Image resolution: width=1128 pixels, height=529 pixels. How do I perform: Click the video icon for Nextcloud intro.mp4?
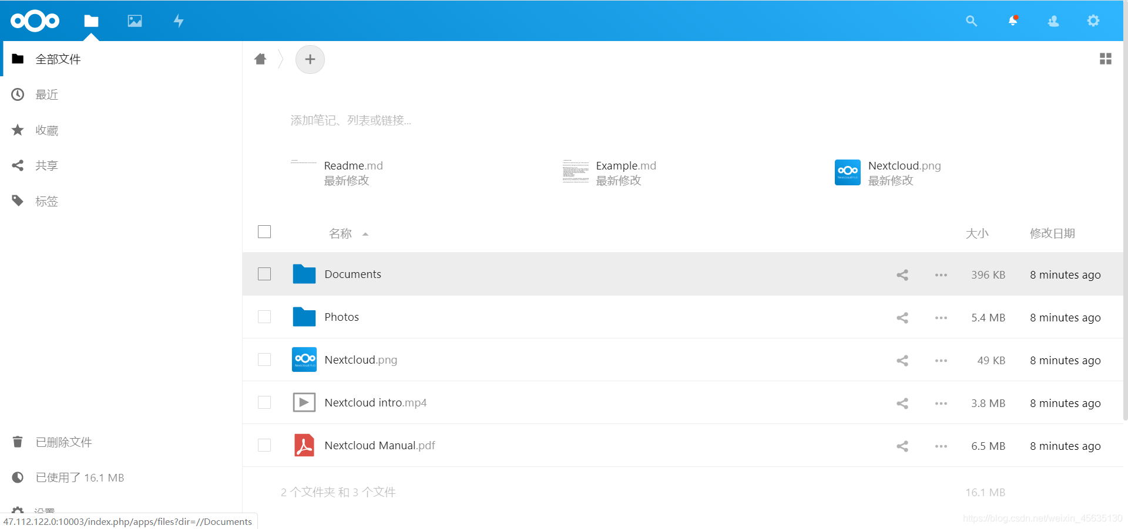click(304, 402)
